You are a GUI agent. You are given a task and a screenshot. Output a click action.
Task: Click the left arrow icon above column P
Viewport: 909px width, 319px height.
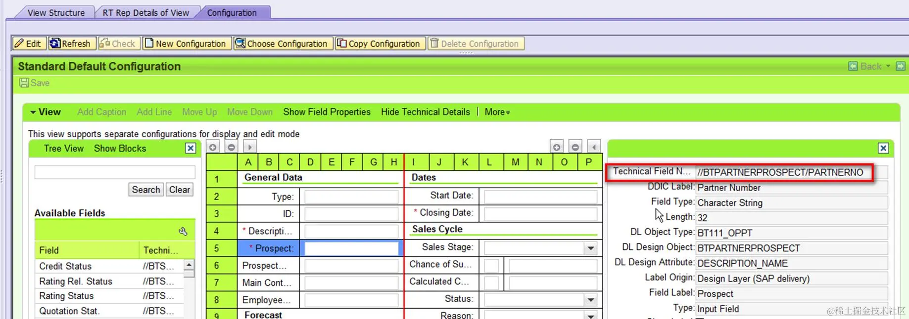[x=594, y=147]
